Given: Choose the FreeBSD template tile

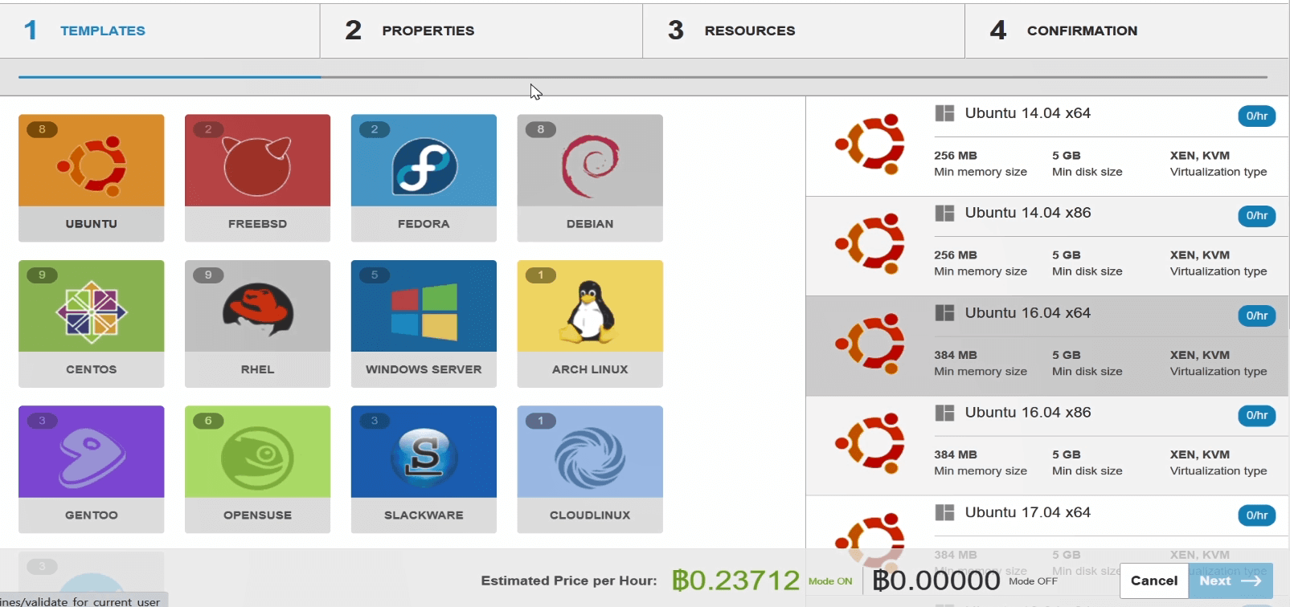Looking at the screenshot, I should click(257, 177).
